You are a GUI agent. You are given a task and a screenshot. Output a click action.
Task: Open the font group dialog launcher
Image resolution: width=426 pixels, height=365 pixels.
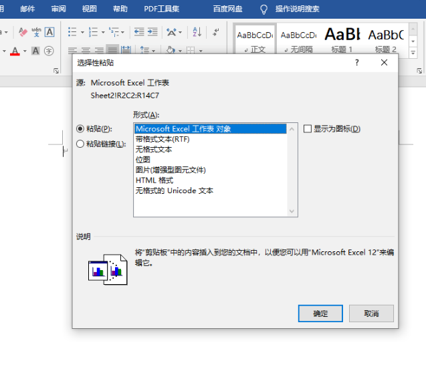point(56,71)
